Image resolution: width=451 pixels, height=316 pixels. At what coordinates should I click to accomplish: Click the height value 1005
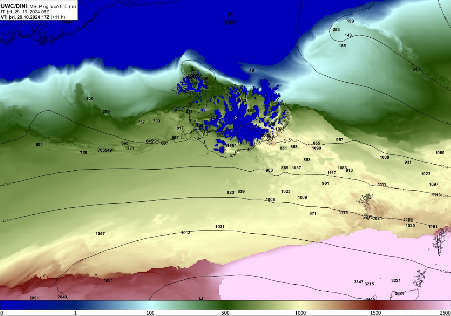pyautogui.click(x=270, y=200)
